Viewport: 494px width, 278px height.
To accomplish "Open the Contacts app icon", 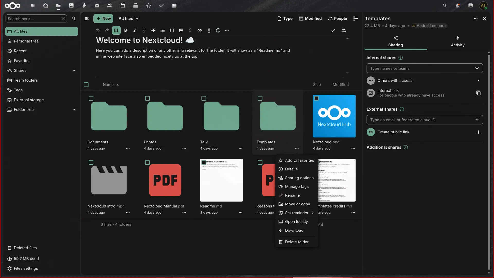I will [110, 6].
